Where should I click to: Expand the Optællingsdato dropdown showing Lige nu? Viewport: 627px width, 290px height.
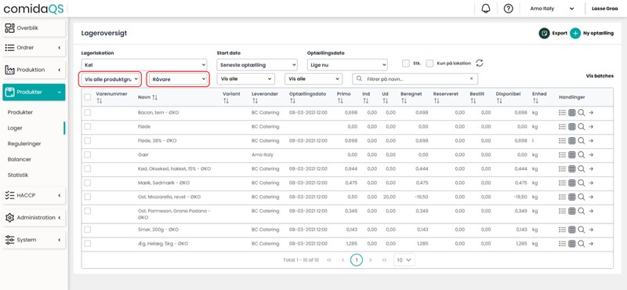coord(347,65)
